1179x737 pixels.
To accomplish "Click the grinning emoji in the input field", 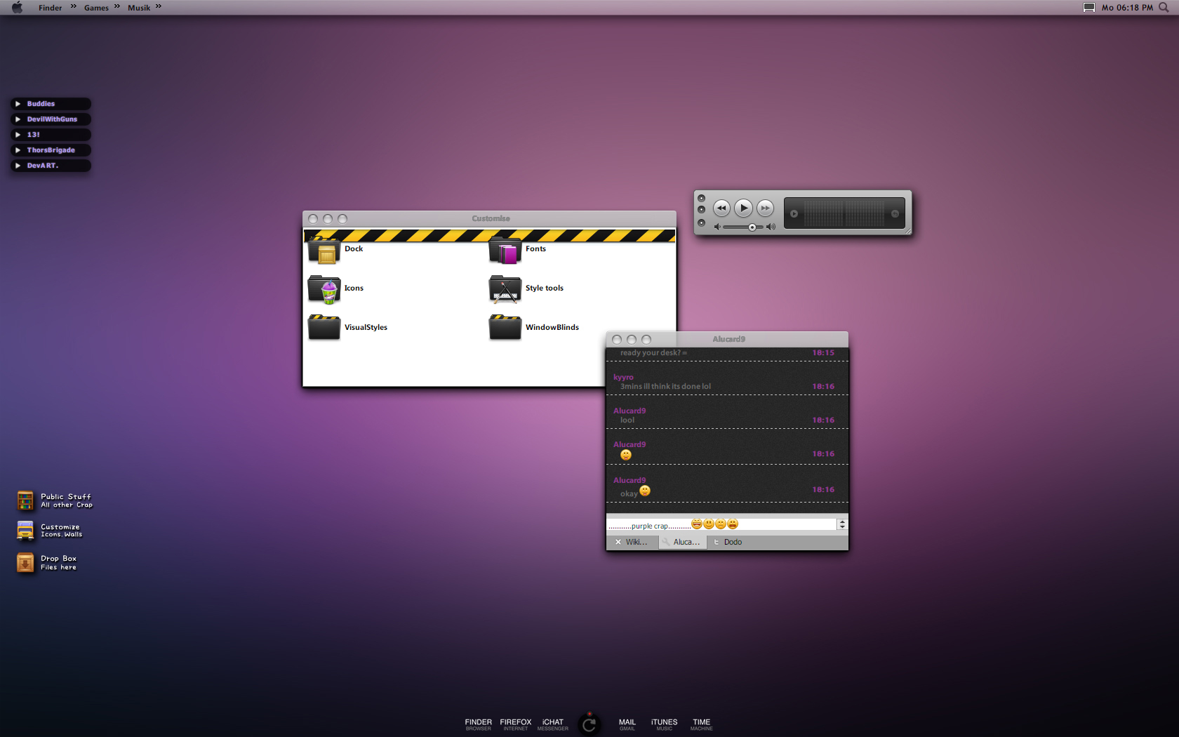I will click(697, 524).
